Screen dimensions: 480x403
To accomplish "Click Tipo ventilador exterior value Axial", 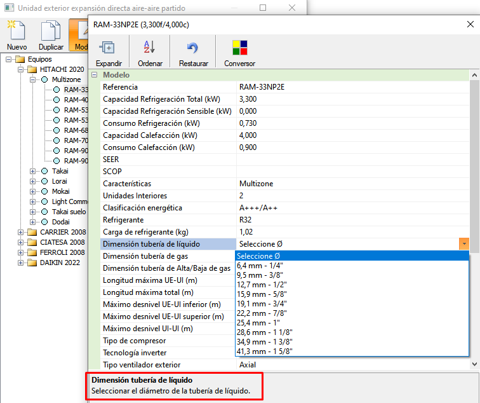I will pos(352,365).
